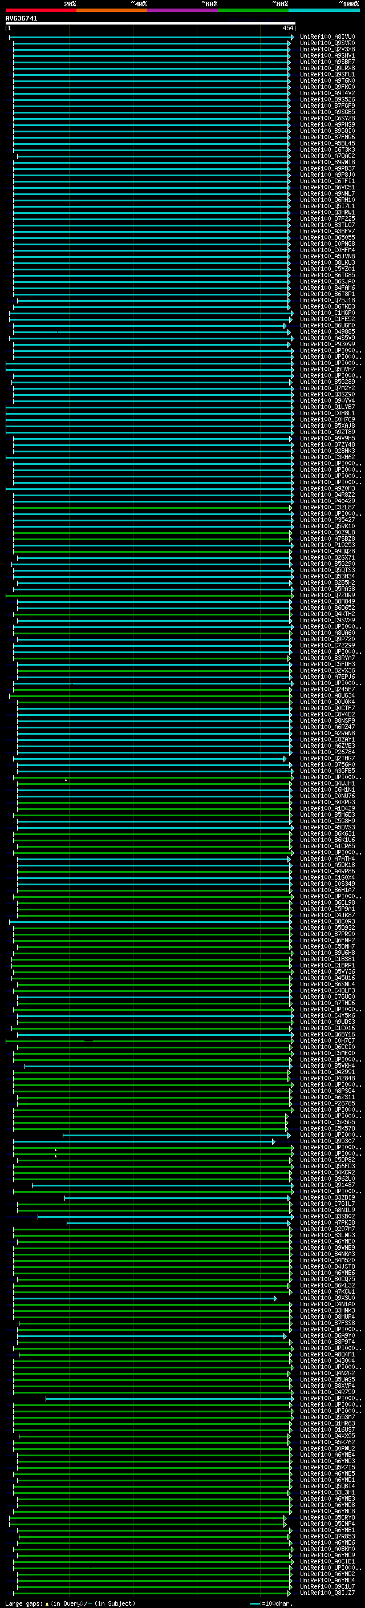Image resolution: width=365 pixels, height=1608 pixels.
Task: Open the UniRef100_Q9SVR0 hit label
Action: [x=327, y=43]
